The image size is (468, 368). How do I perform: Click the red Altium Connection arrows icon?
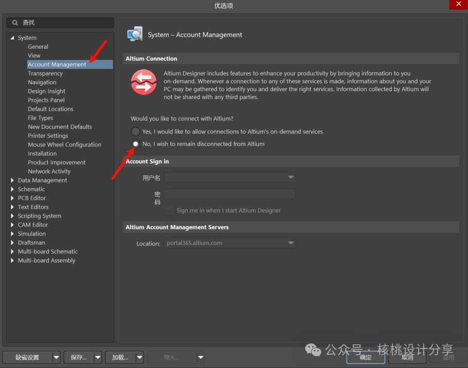143,83
